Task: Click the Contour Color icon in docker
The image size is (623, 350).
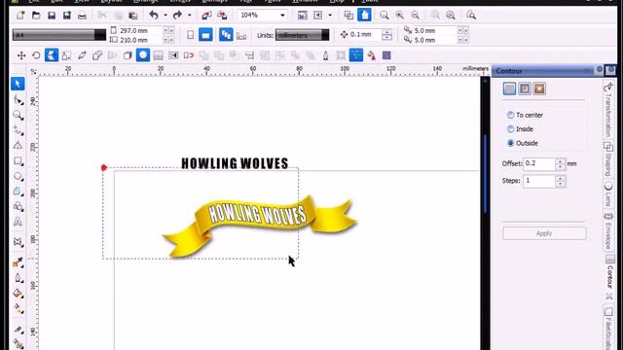Action: (x=525, y=88)
